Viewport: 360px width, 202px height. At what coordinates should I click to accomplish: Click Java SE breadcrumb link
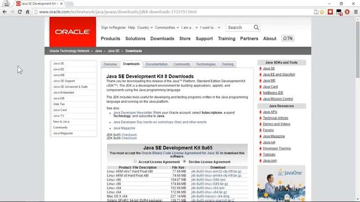(x=114, y=51)
